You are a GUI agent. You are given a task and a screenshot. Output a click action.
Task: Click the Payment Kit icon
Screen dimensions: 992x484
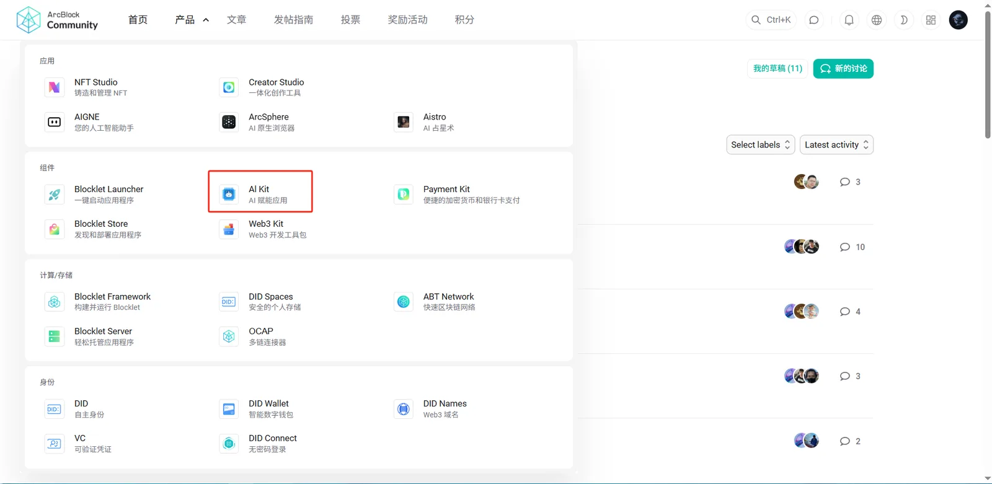[404, 195]
